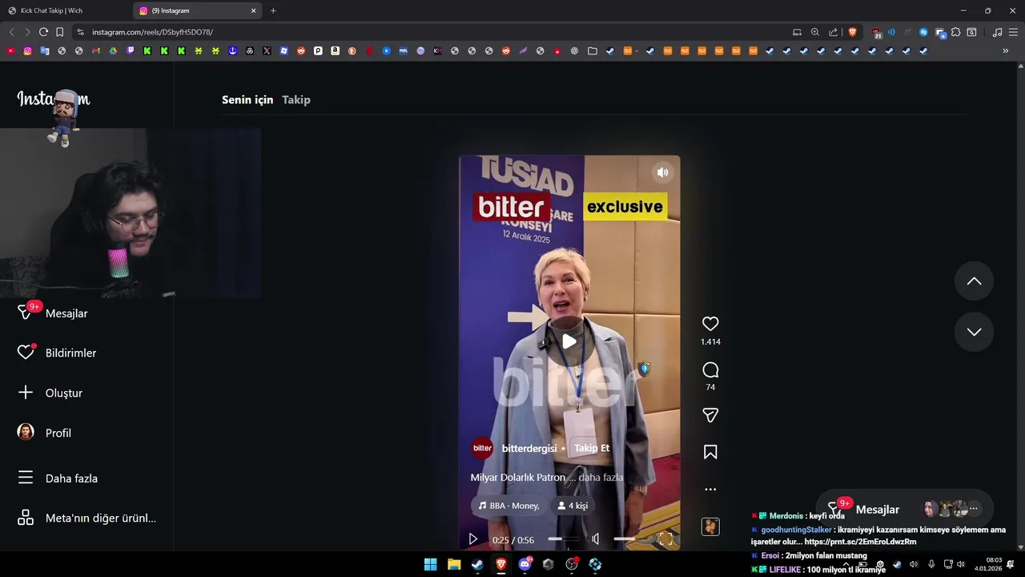Reload the page in the browser toolbar
The image size is (1025, 577).
pyautogui.click(x=43, y=32)
